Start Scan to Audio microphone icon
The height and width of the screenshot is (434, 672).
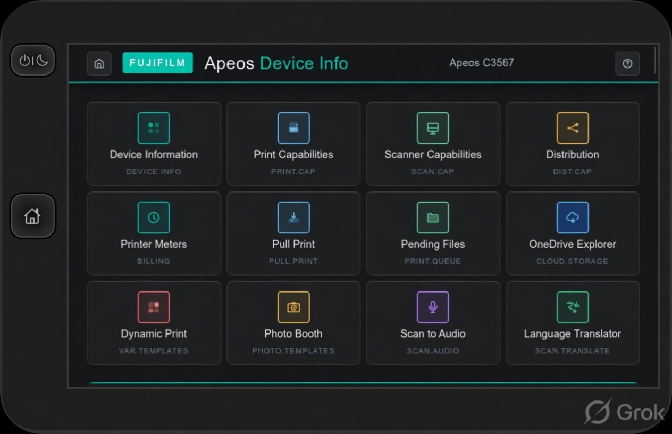pyautogui.click(x=433, y=307)
